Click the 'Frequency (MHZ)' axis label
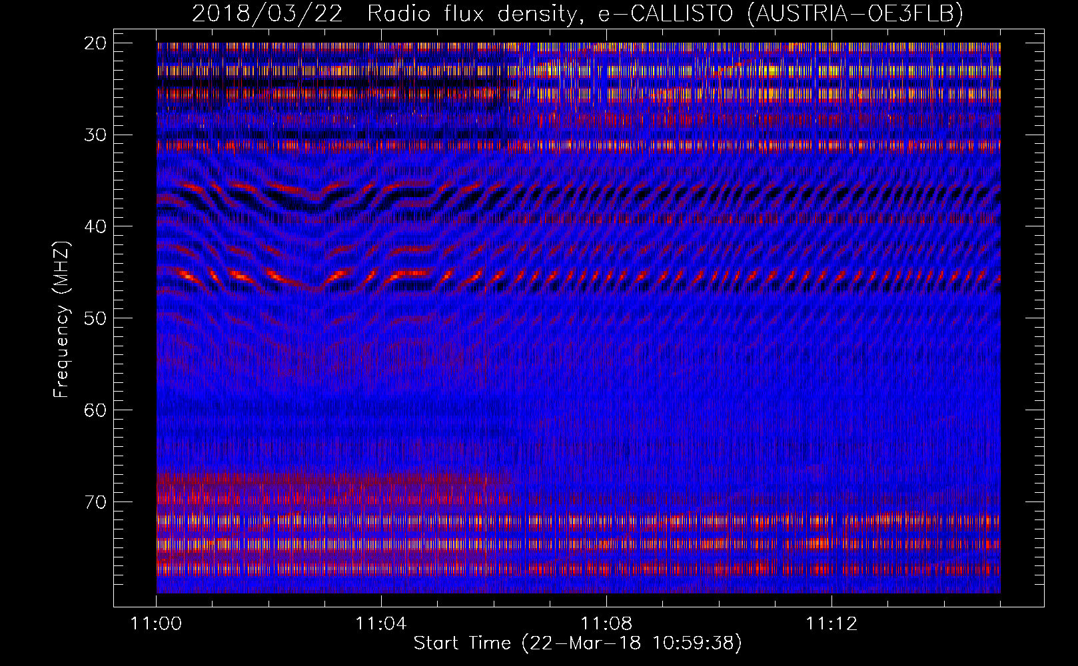The height and width of the screenshot is (666, 1078). (x=61, y=320)
